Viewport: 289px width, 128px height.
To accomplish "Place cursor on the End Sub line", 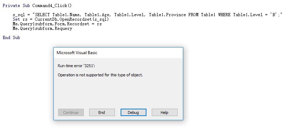I will click(11, 38).
